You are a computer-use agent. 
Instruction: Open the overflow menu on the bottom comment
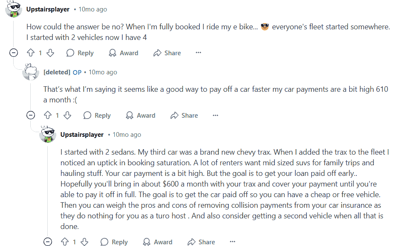tap(232, 241)
